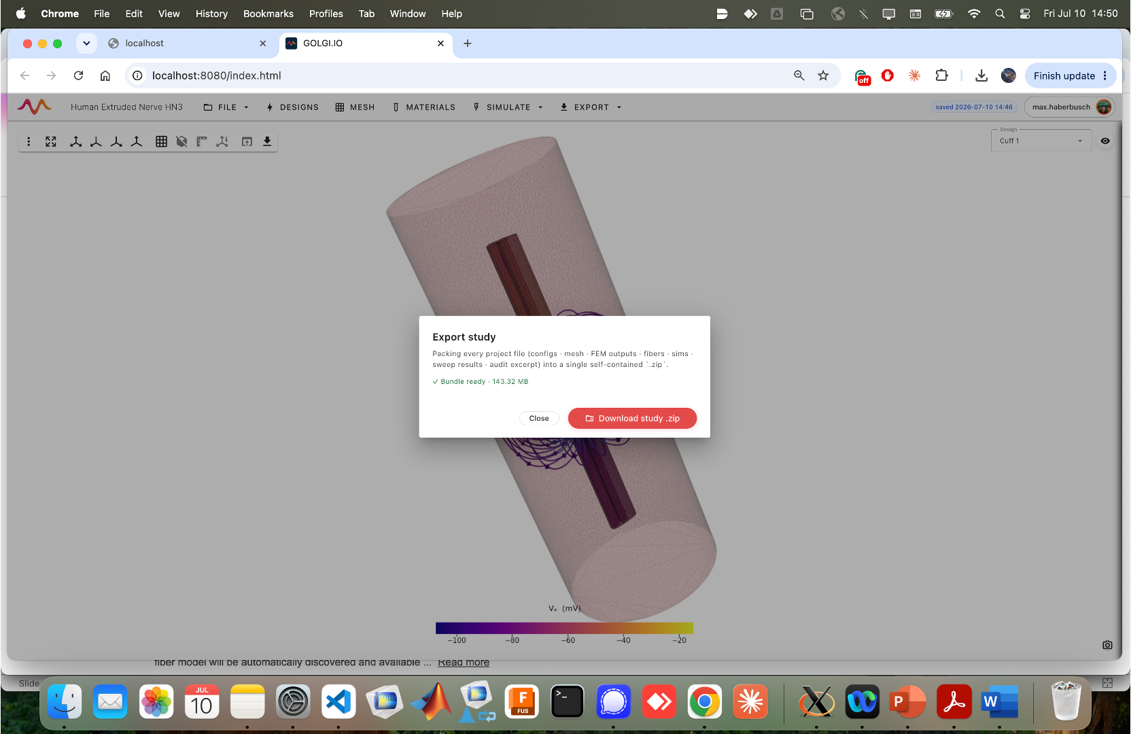Click the Golgi wave logo
Viewport: 1131px width, 734px height.
(x=35, y=107)
